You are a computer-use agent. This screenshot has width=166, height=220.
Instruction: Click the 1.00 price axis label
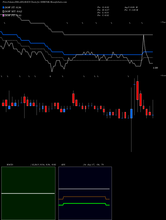(x=155, y=68)
